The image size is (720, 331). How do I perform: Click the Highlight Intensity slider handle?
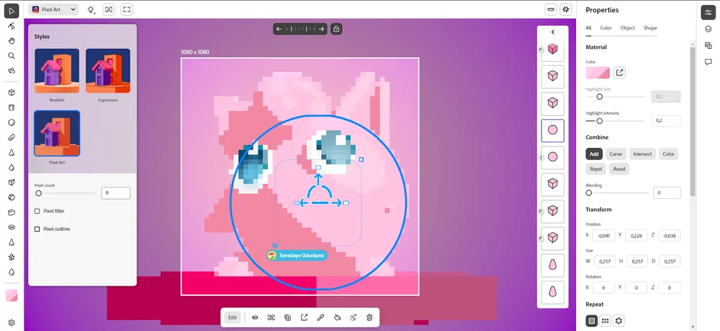(599, 121)
